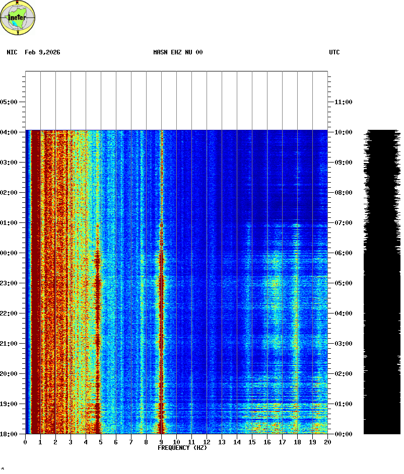Select the 23:00 local time tick label
Viewport: 404px width, 474px height.
click(x=9, y=283)
